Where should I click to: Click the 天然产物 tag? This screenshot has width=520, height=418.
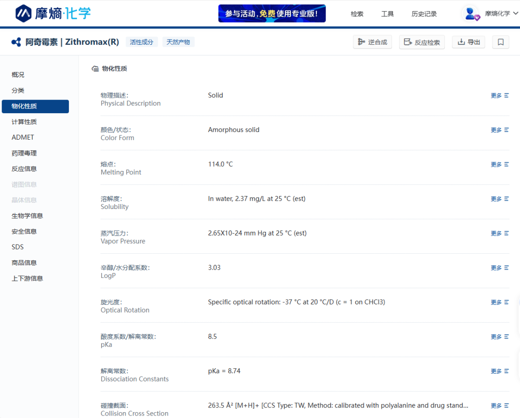(x=178, y=42)
